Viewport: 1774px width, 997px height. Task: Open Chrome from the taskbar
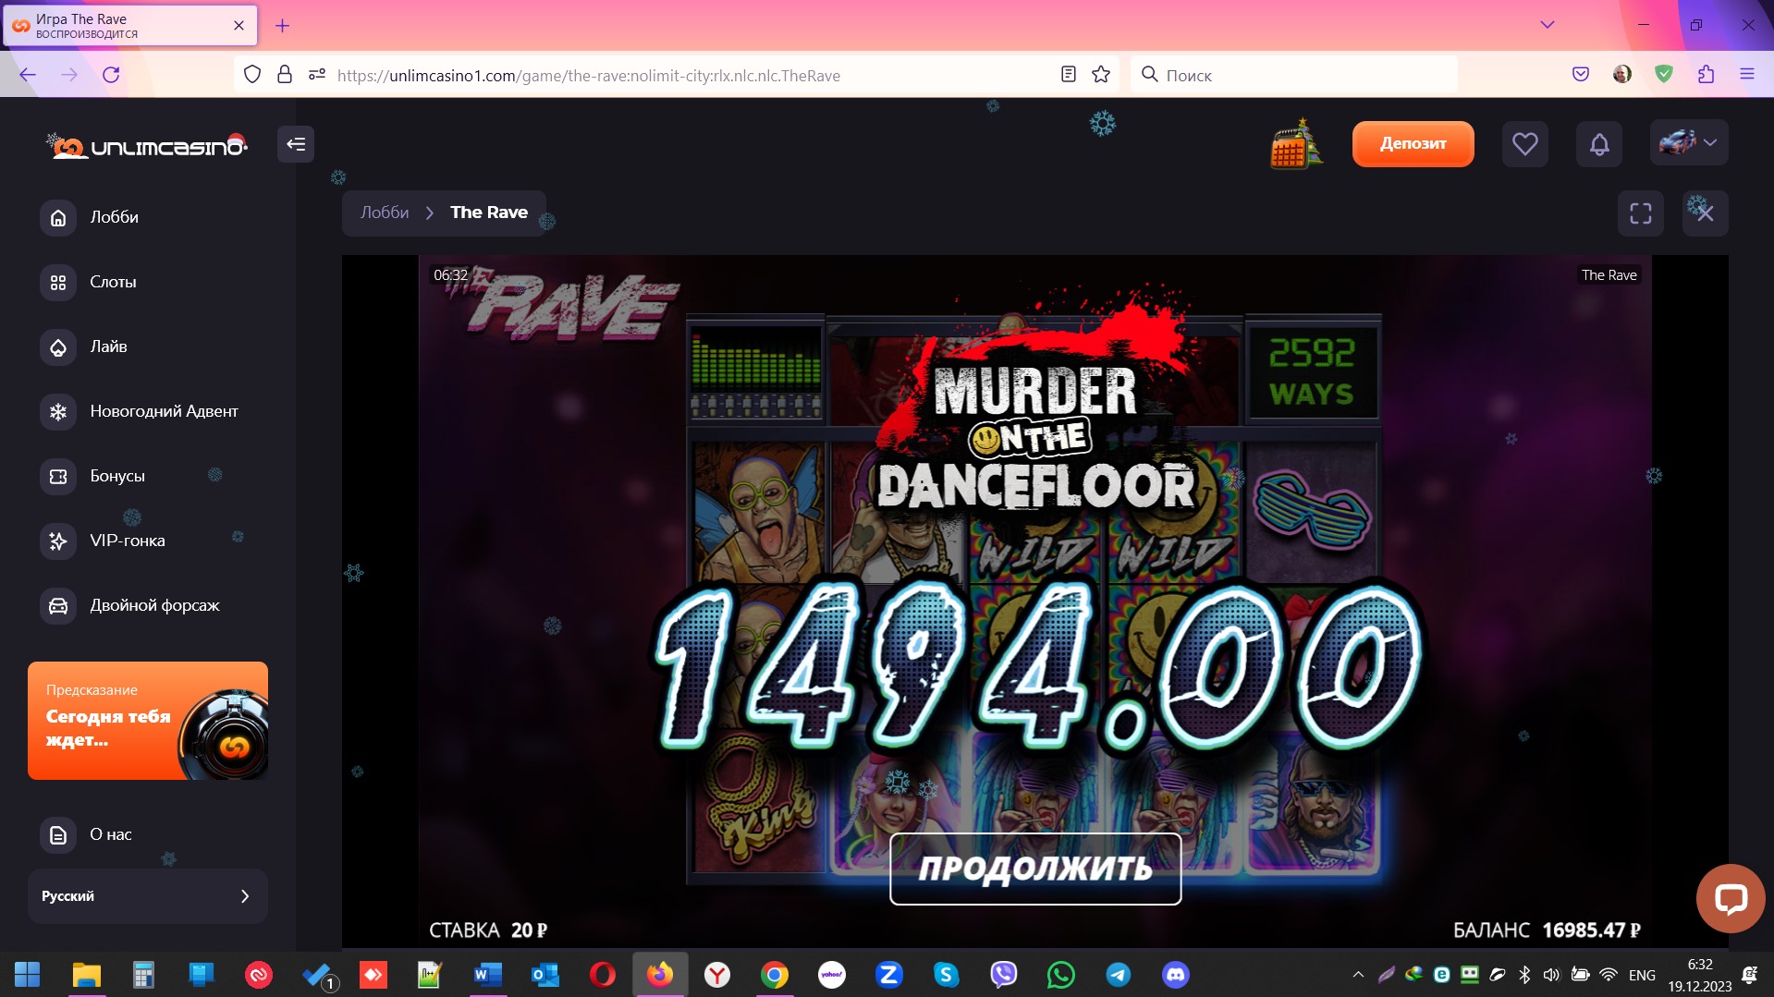(775, 975)
